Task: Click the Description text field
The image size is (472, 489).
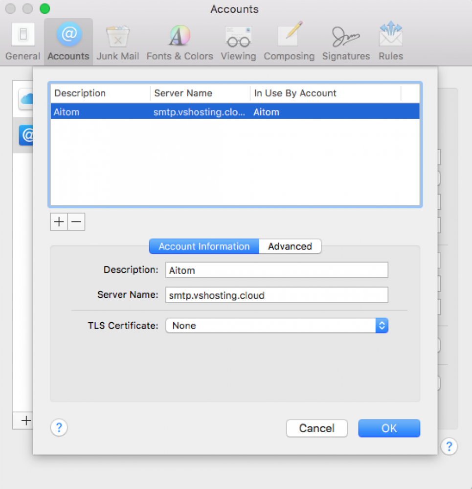Action: (x=277, y=270)
